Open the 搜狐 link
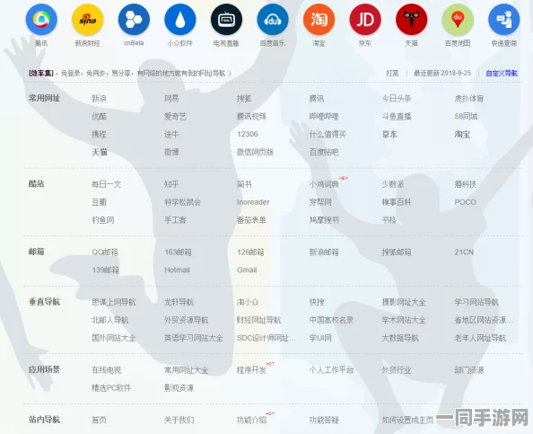This screenshot has height=434, width=533. click(244, 99)
